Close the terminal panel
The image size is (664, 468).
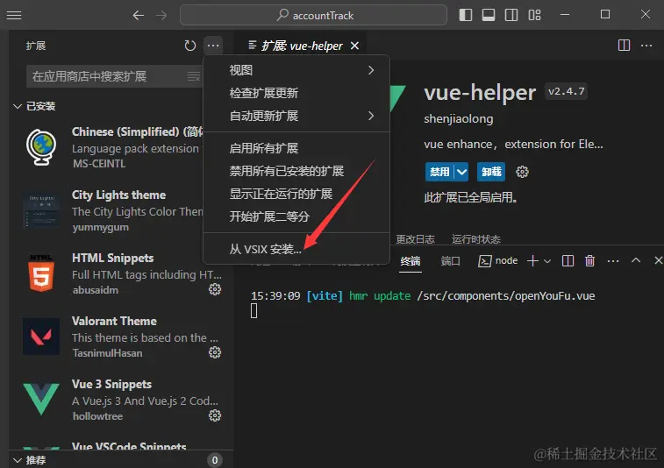[x=658, y=260]
